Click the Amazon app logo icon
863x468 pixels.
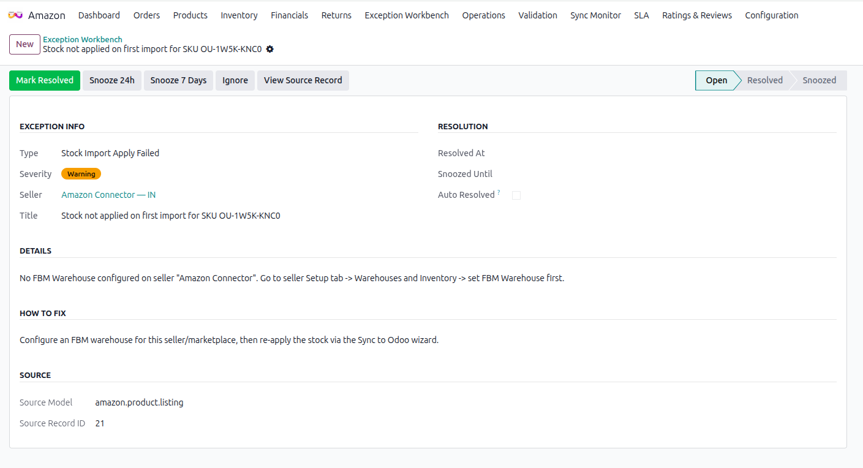(15, 15)
